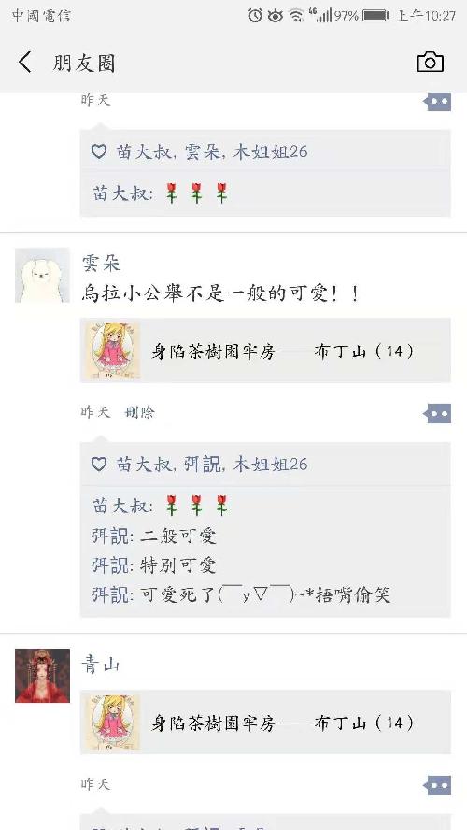The width and height of the screenshot is (467, 830).
Task: Open comment menu on 青山's post
Action: pyautogui.click(x=438, y=785)
